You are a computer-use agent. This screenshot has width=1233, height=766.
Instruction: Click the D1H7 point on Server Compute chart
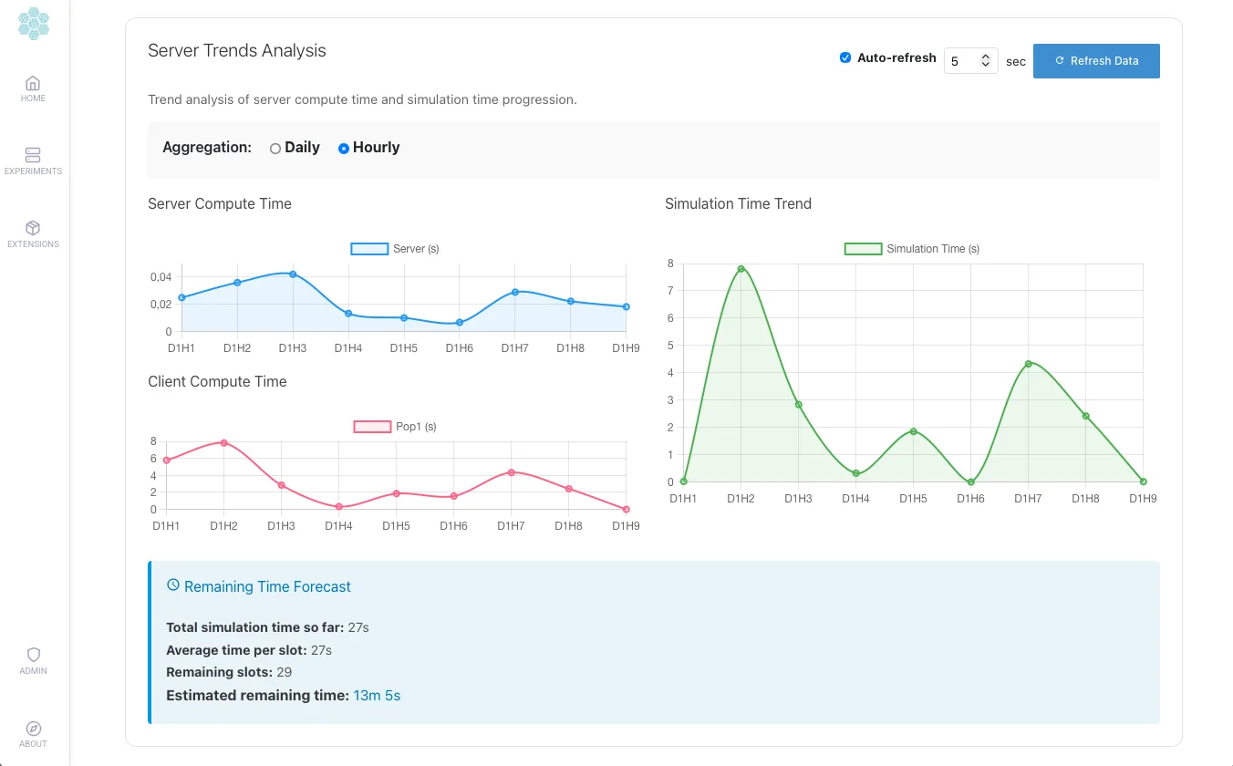515,292
